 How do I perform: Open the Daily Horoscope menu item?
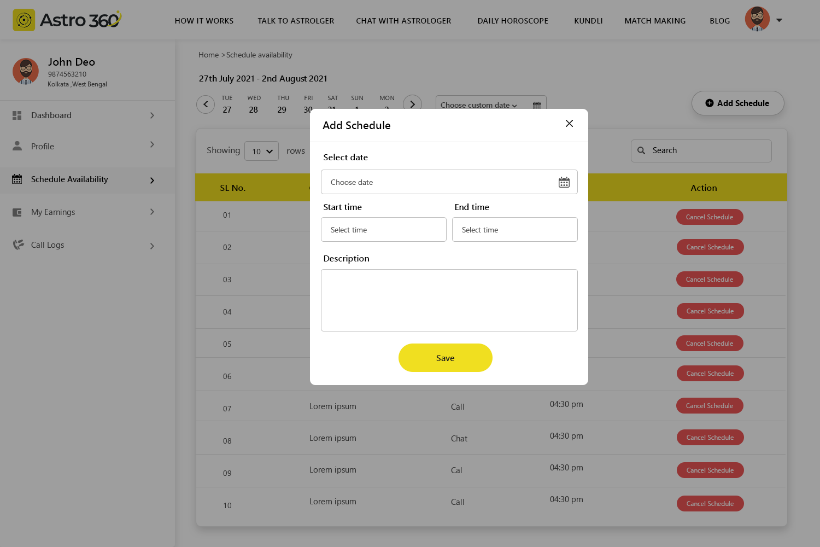[x=512, y=21]
